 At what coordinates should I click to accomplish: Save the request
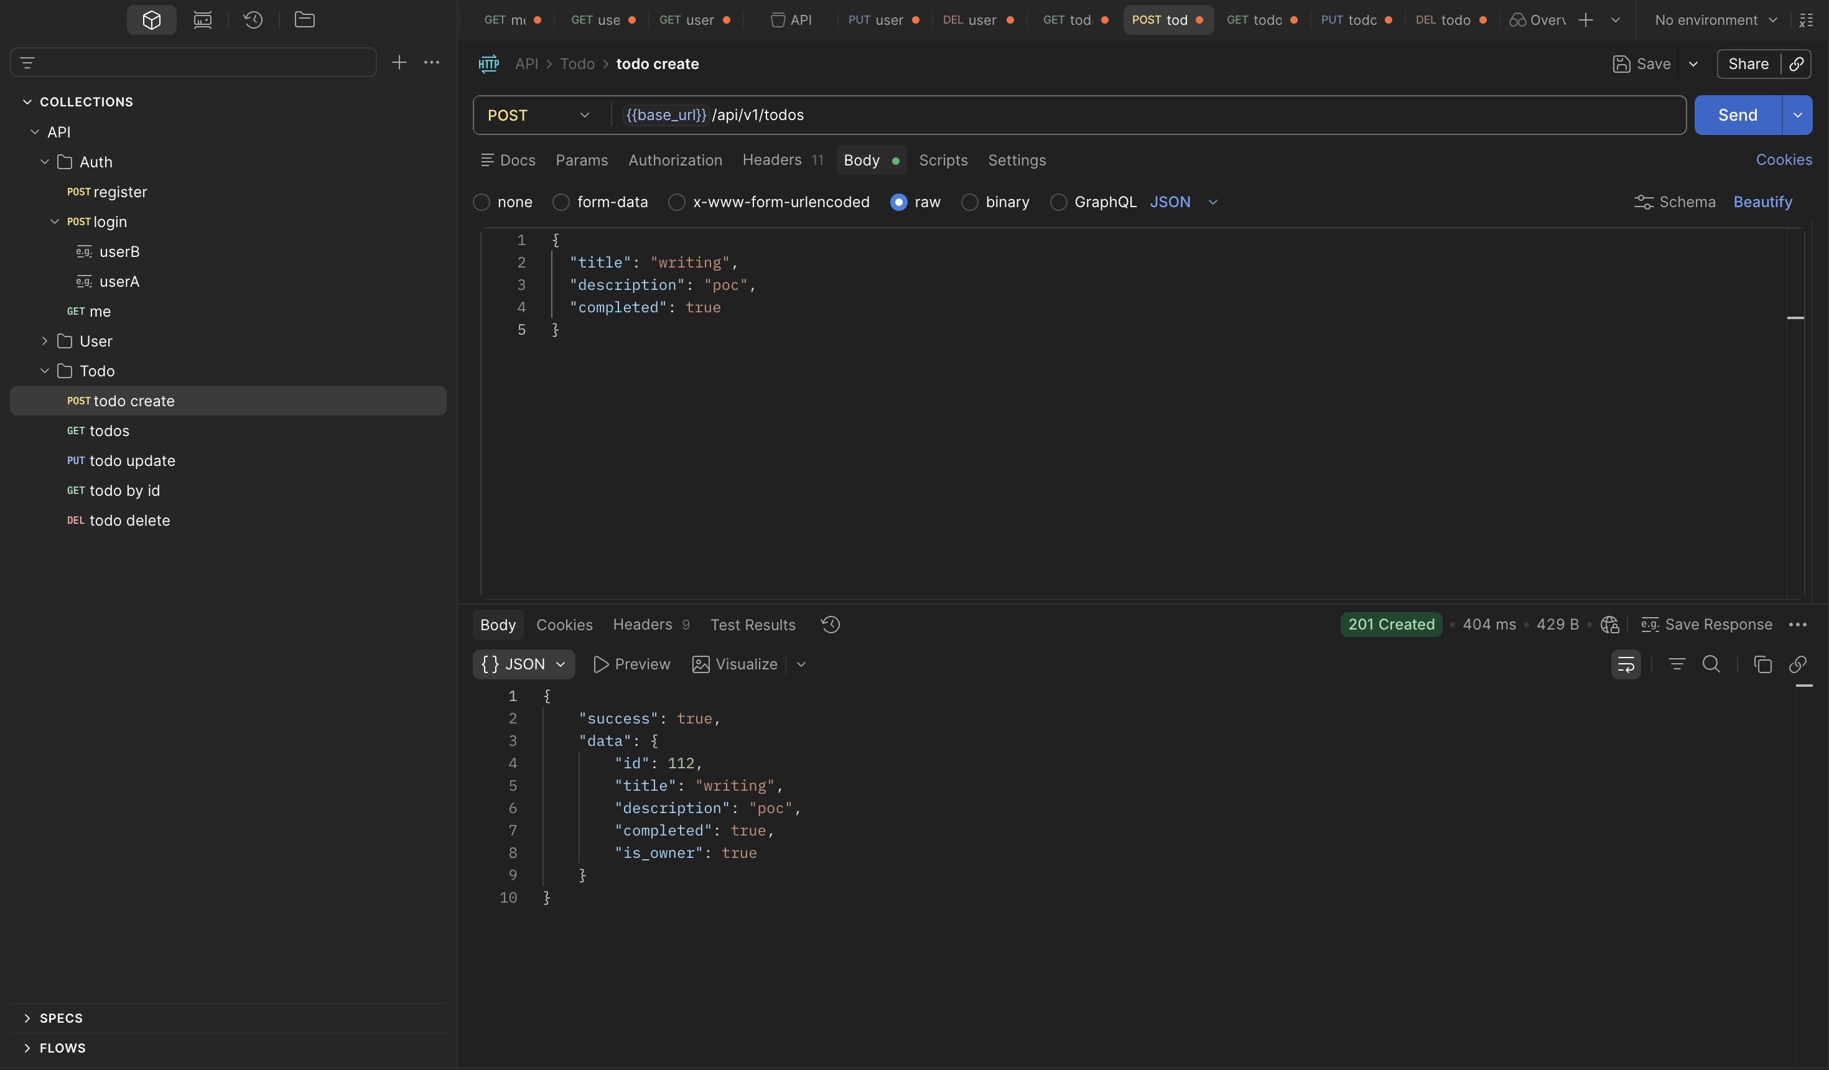pyautogui.click(x=1642, y=64)
